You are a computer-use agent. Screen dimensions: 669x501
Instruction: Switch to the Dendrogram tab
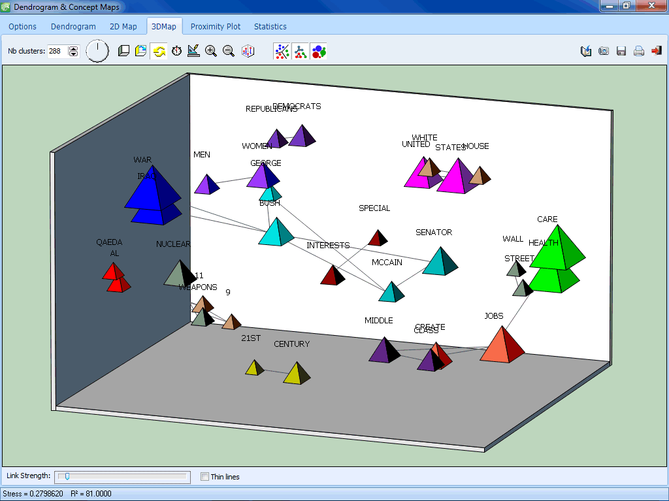click(73, 27)
